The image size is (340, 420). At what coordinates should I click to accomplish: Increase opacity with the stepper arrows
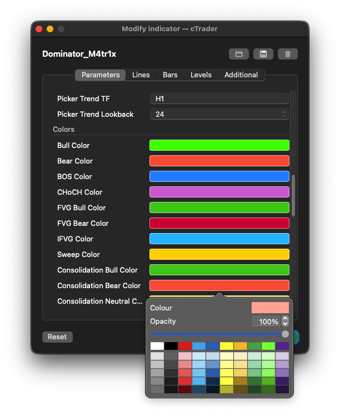coord(285,319)
